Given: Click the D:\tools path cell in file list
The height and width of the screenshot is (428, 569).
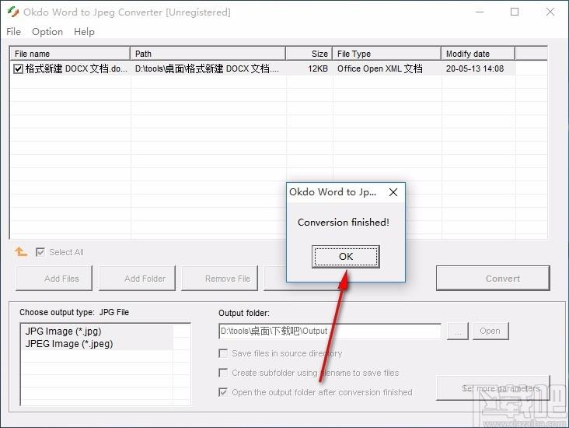Looking at the screenshot, I should (x=207, y=68).
